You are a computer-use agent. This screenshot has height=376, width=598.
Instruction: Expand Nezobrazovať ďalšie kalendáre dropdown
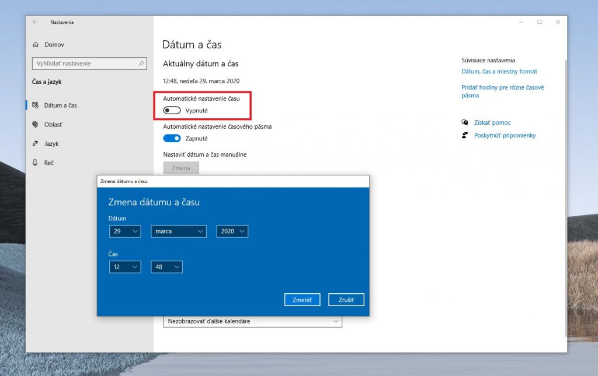pyautogui.click(x=252, y=321)
